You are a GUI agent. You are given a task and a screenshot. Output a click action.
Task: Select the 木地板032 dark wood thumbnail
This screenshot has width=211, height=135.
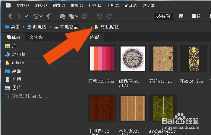(102, 108)
